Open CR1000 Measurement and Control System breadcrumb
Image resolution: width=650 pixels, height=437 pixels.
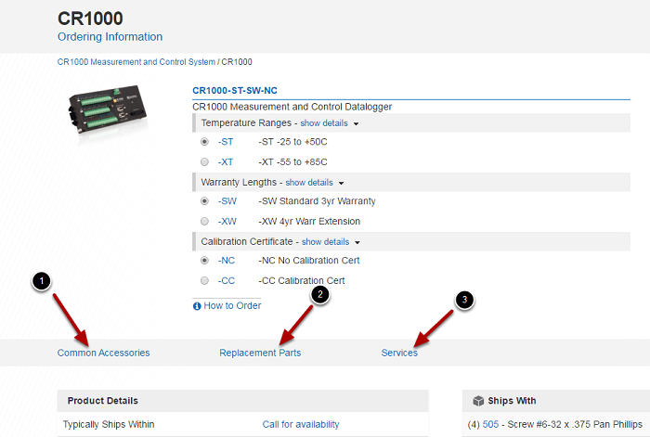(136, 62)
